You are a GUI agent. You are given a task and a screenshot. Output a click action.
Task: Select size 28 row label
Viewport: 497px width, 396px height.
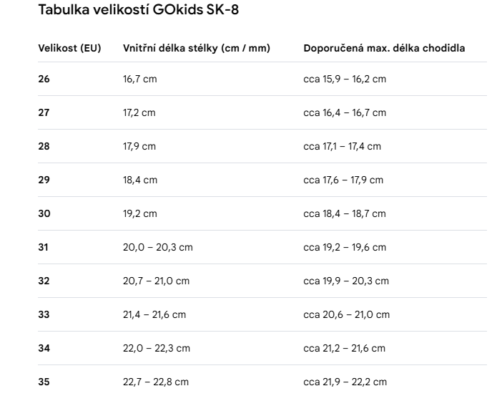(x=44, y=146)
